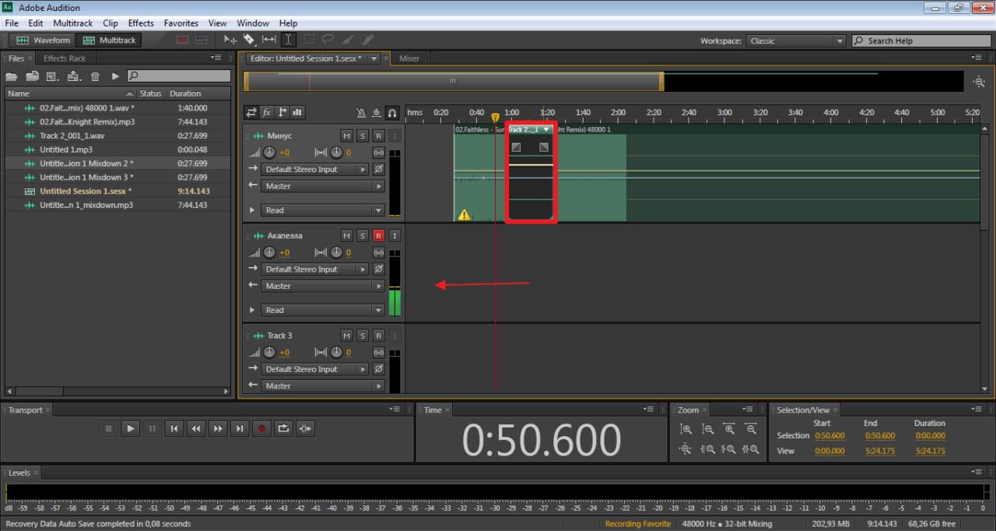The height and width of the screenshot is (531, 996).
Task: Mute the Минус track
Action: [x=346, y=136]
